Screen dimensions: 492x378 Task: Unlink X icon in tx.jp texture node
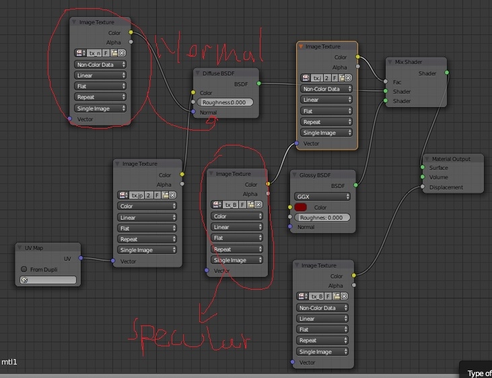(172, 195)
